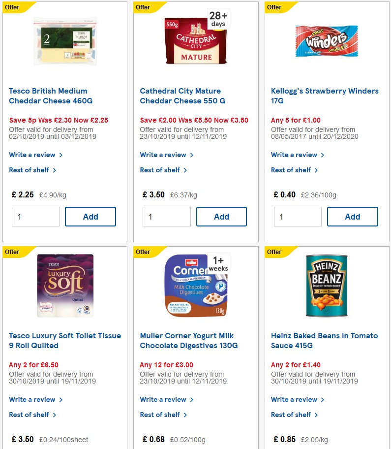Click the Tesco Luxury Soft toilet tissue image

64,286
